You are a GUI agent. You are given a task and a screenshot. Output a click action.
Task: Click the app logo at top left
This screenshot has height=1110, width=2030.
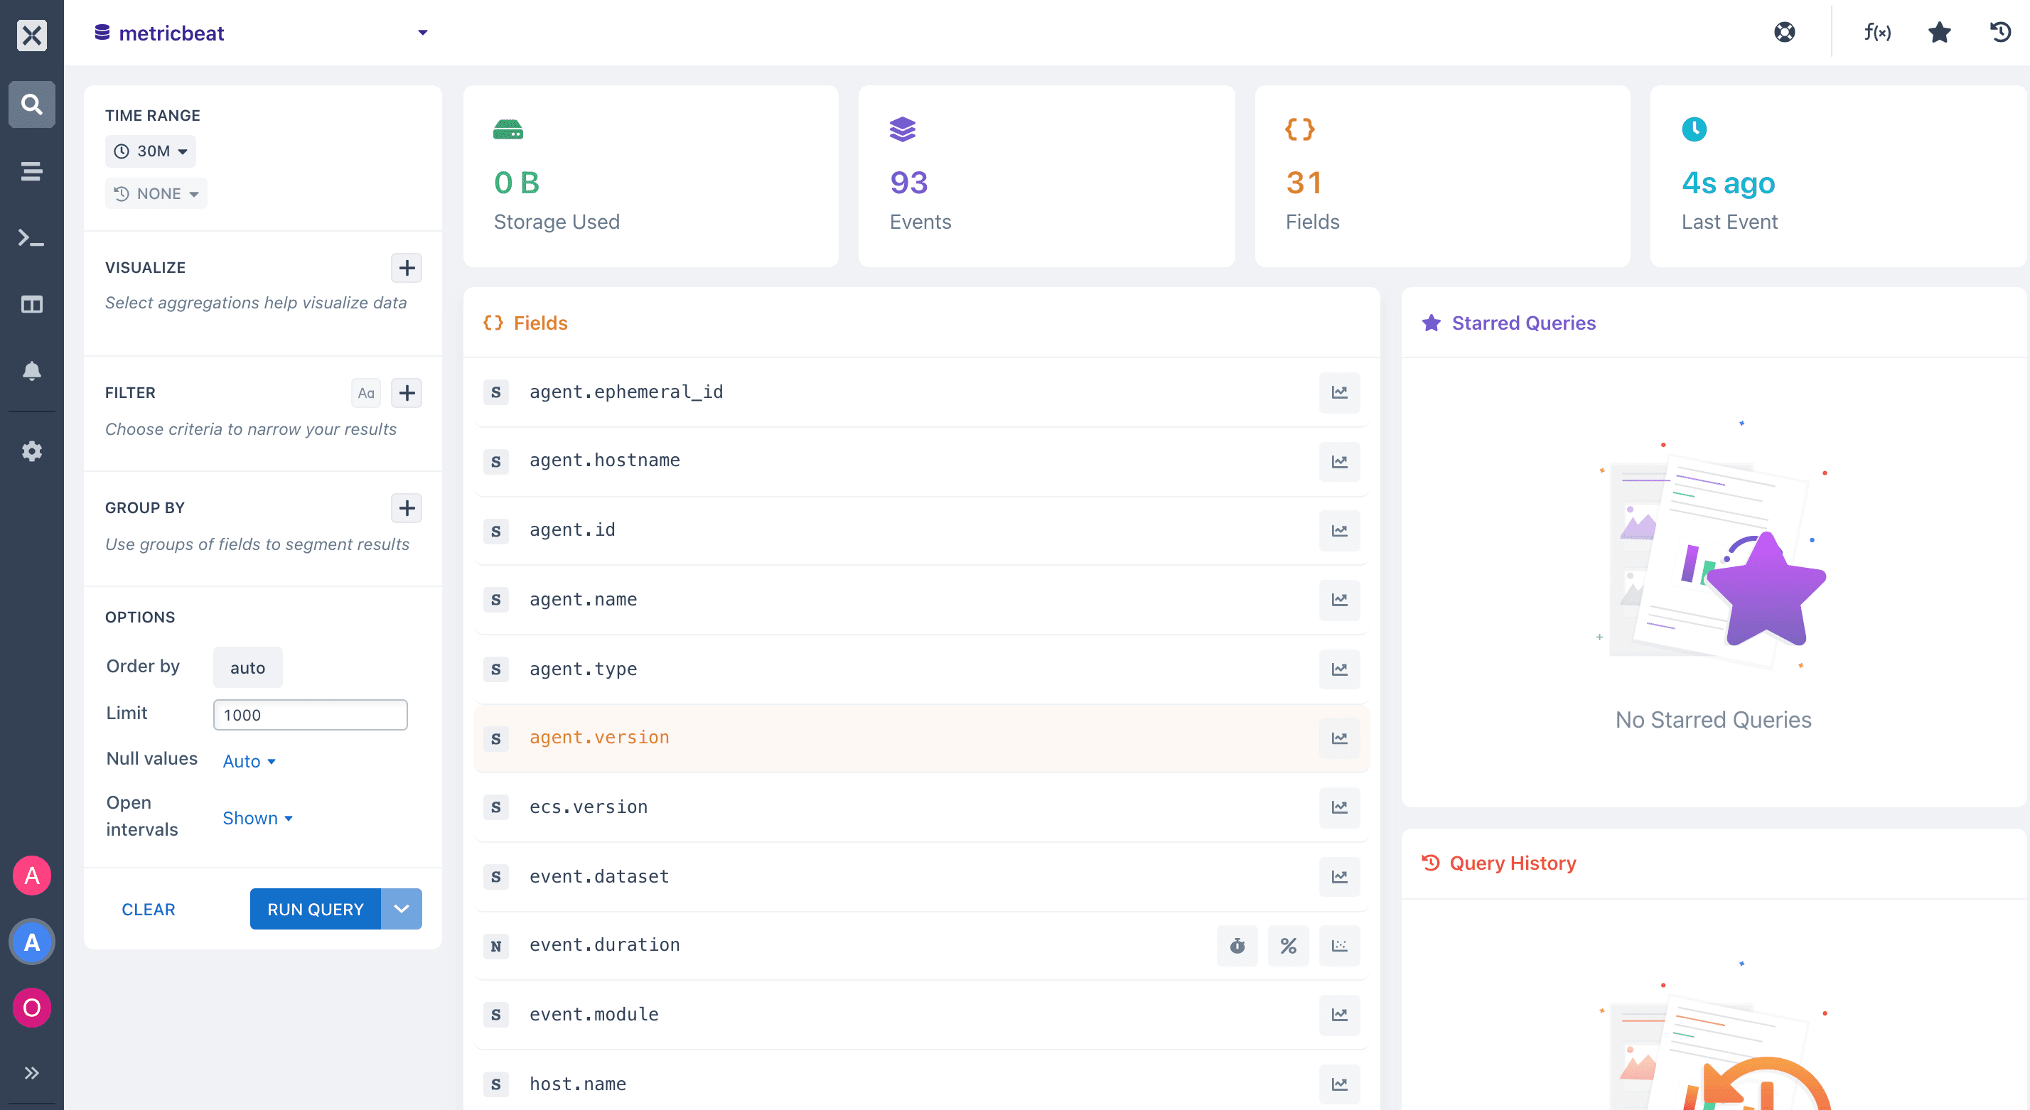31,35
